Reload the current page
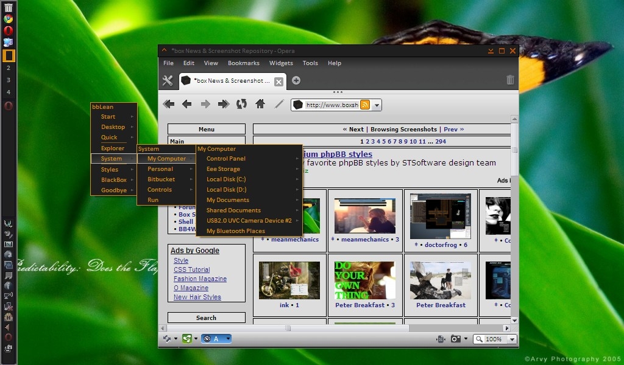The width and height of the screenshot is (624, 365). [x=241, y=104]
